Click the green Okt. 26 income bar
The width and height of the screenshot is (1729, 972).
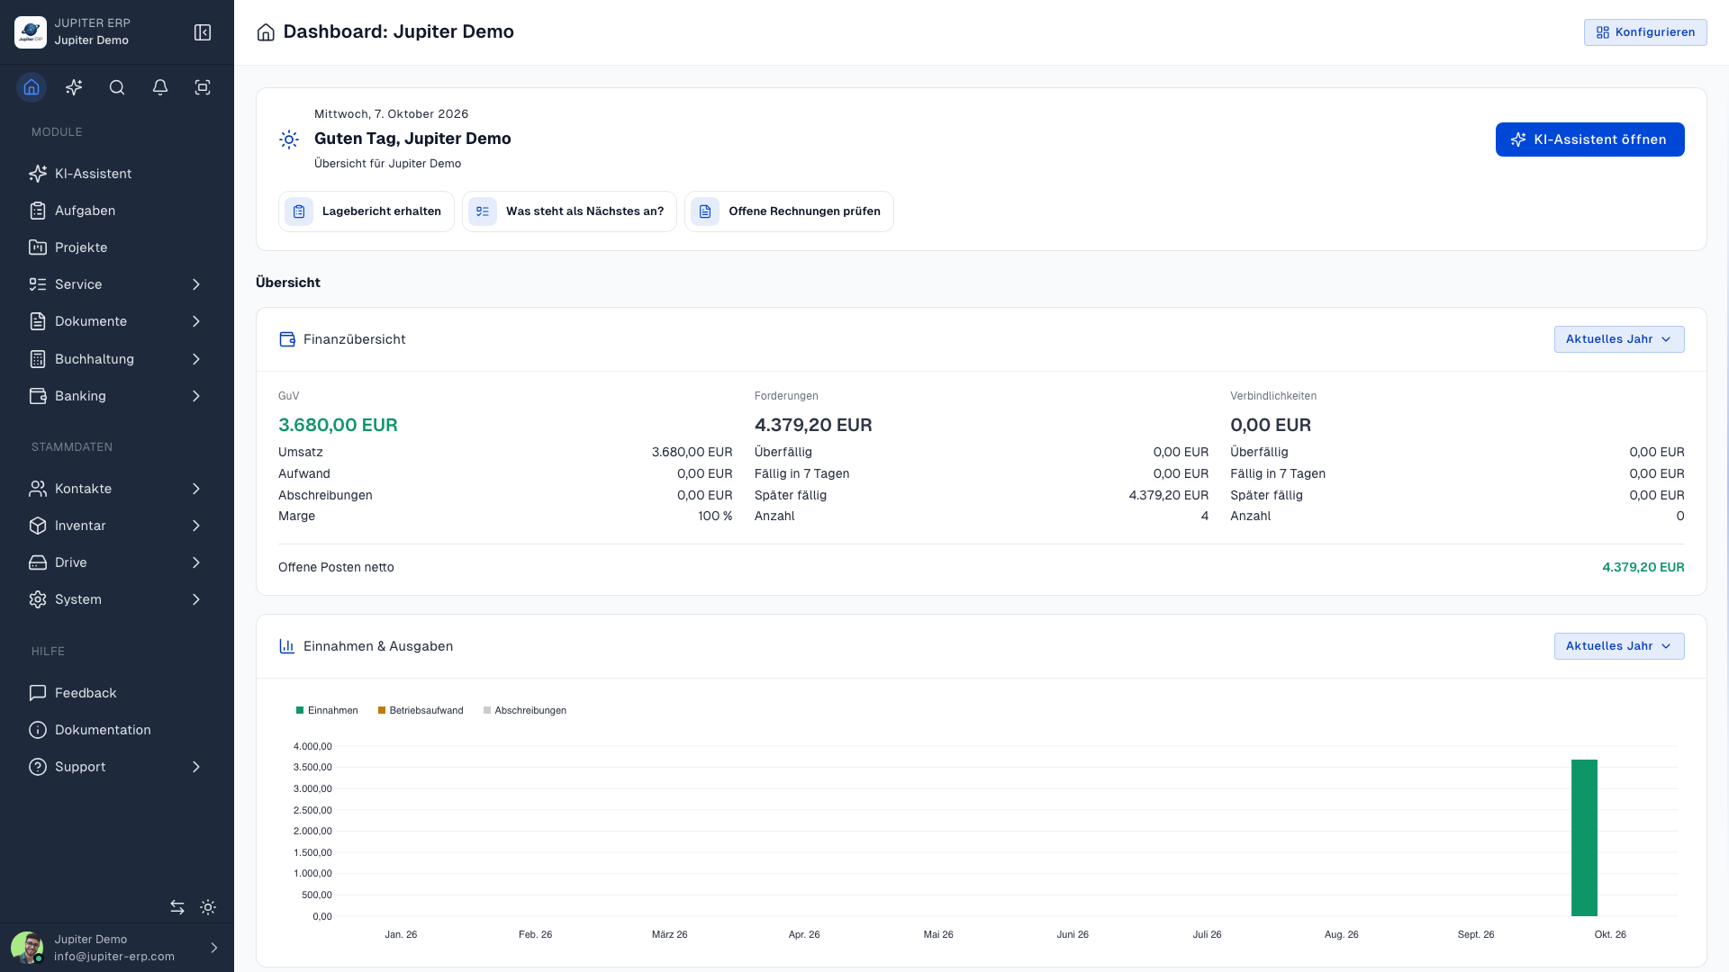point(1584,838)
